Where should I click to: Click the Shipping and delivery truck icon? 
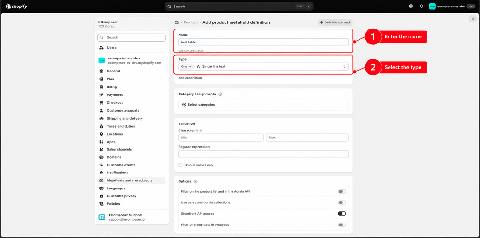click(101, 119)
